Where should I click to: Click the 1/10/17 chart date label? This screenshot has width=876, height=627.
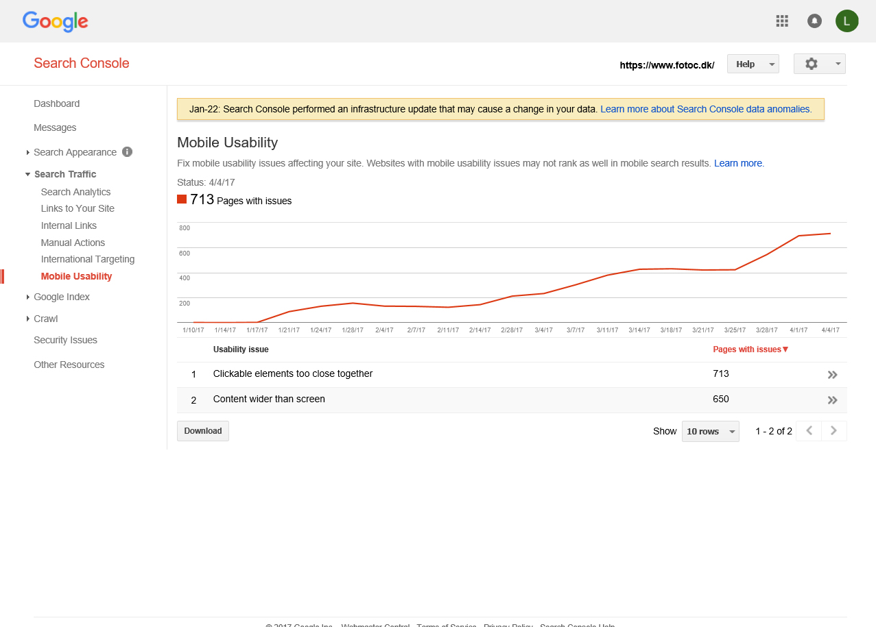click(x=193, y=330)
